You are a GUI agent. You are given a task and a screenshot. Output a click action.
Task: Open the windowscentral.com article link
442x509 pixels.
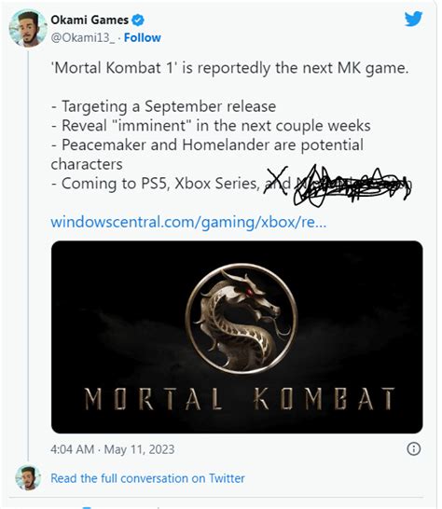pos(188,222)
